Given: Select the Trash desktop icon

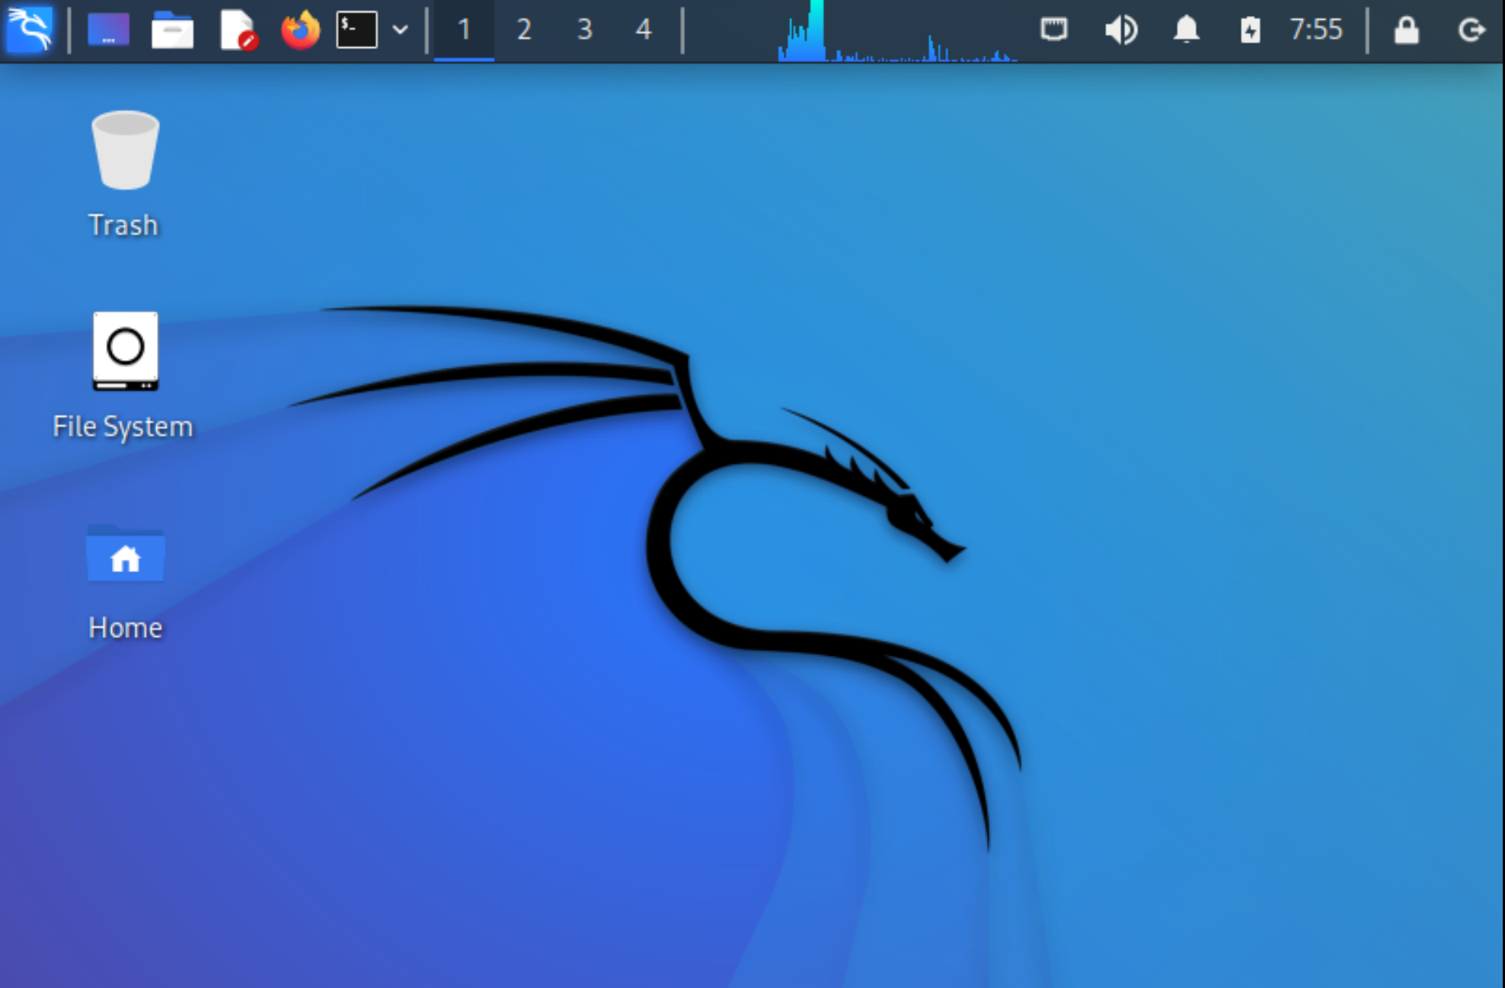Looking at the screenshot, I should (125, 150).
